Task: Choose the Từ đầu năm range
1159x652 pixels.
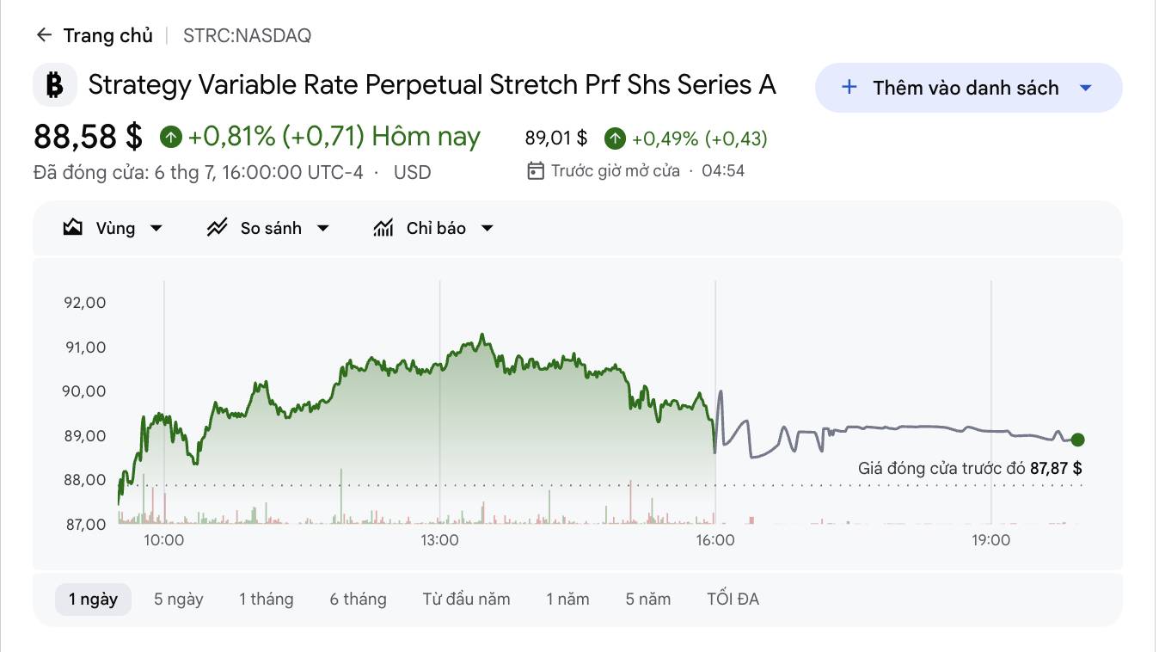Action: [x=467, y=599]
